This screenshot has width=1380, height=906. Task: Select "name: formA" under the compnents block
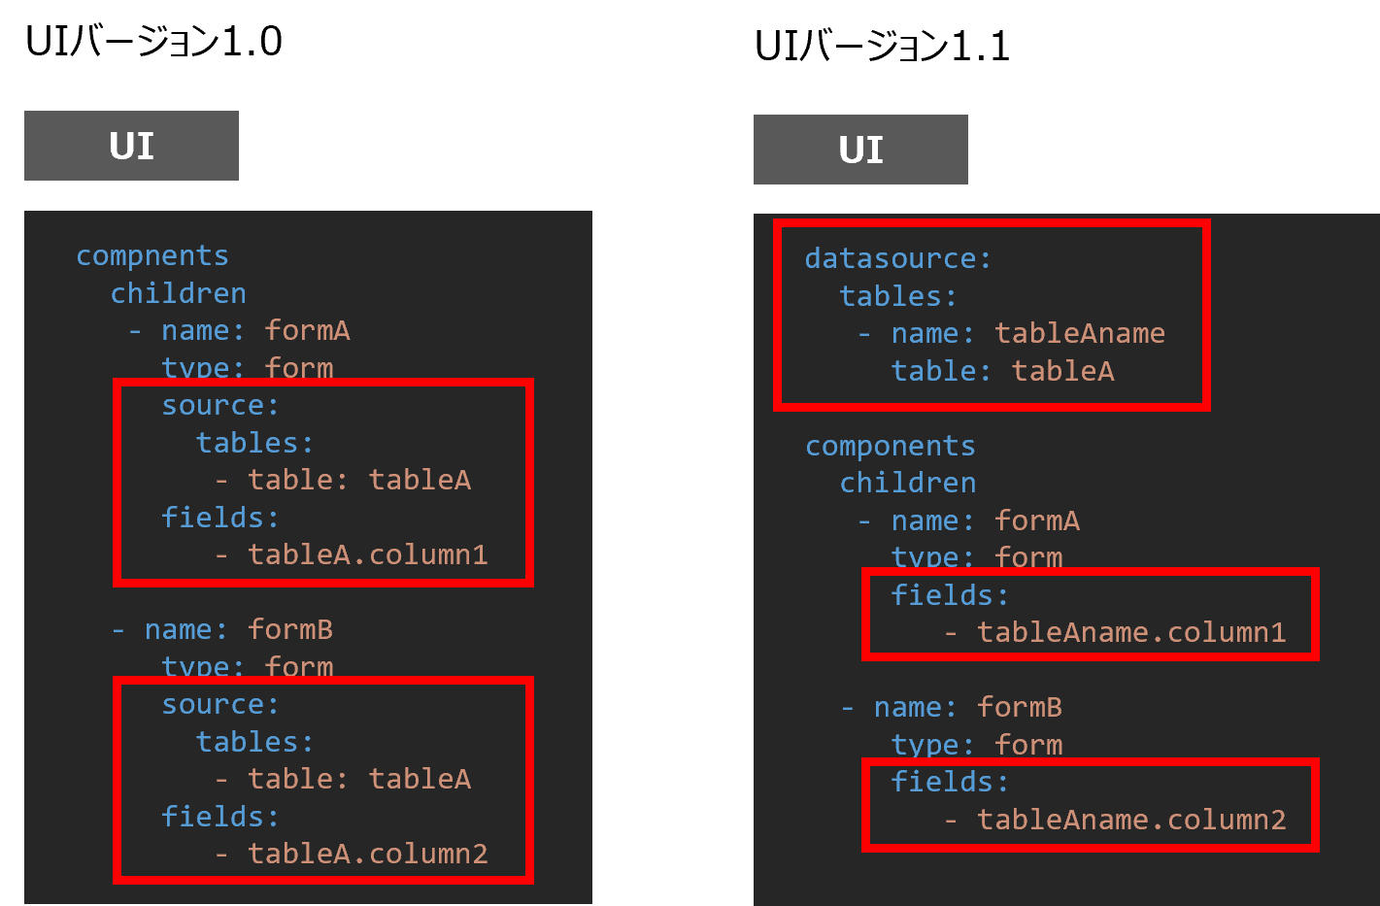[x=254, y=330]
